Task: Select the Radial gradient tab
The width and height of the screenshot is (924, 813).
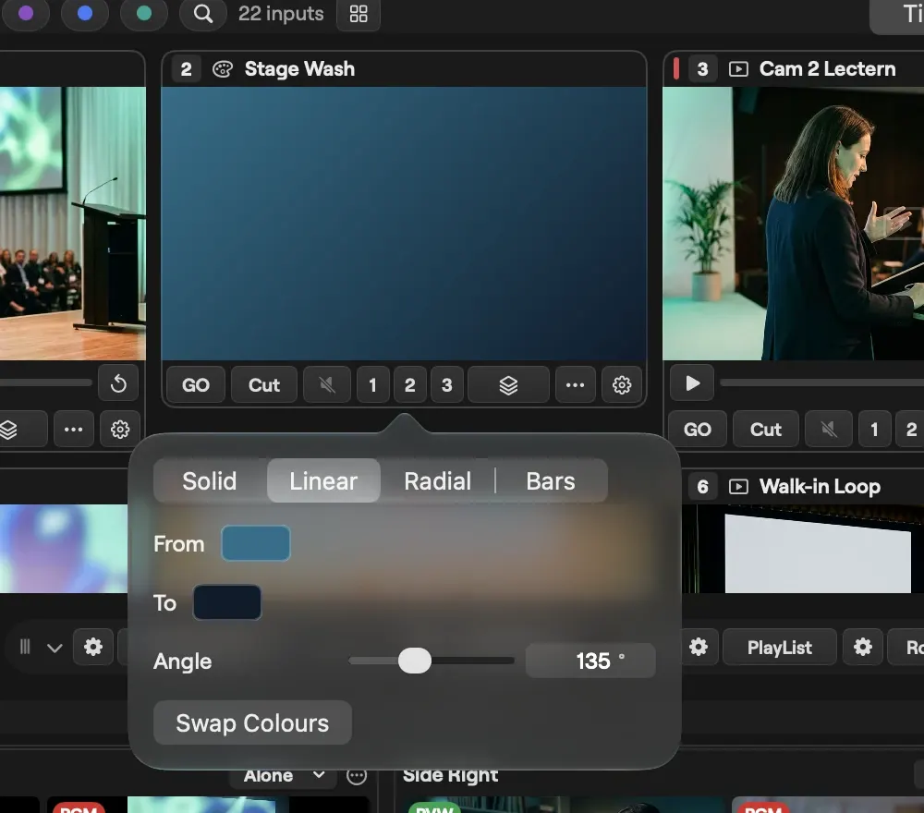Action: 438,480
